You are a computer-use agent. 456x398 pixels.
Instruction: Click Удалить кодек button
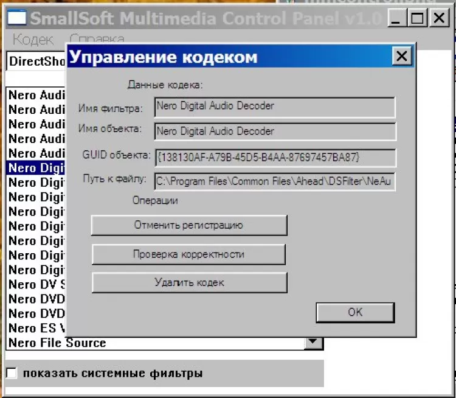click(189, 282)
